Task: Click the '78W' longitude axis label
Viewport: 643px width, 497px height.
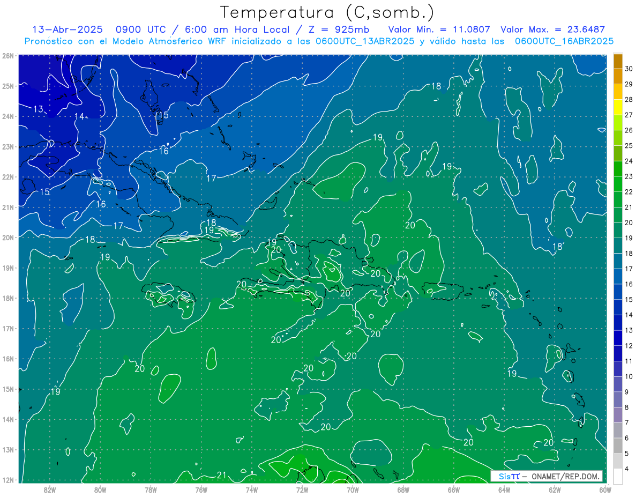Action: pyautogui.click(x=151, y=489)
